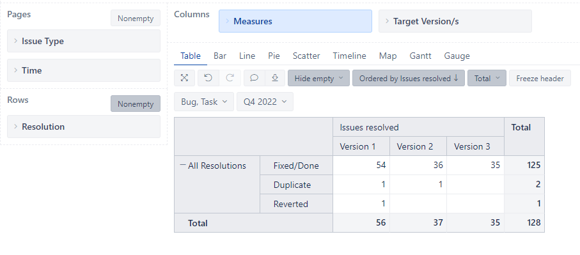
Task: Click Ordered by Issues resolved button
Action: [x=409, y=78]
